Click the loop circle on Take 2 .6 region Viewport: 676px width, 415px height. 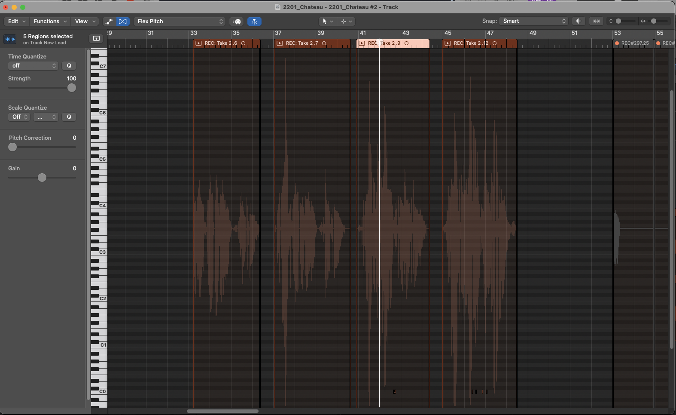click(244, 43)
